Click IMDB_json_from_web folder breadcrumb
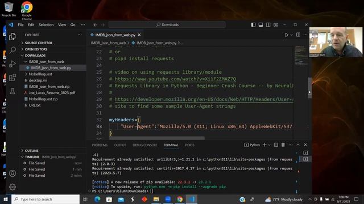Viewport: 364px width, 204px height. pyautogui.click(x=108, y=43)
